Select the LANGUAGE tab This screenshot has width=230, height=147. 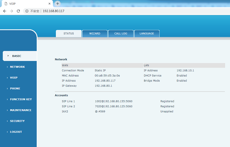coord(147,34)
